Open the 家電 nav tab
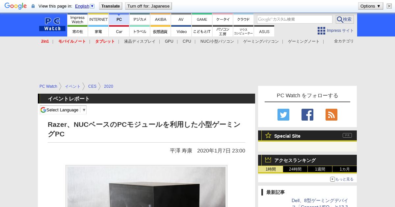395x207 pixels. [98, 31]
